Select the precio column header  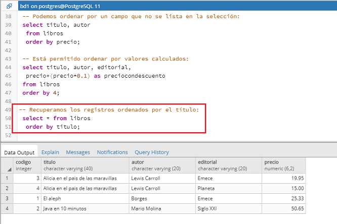pyautogui.click(x=284, y=165)
